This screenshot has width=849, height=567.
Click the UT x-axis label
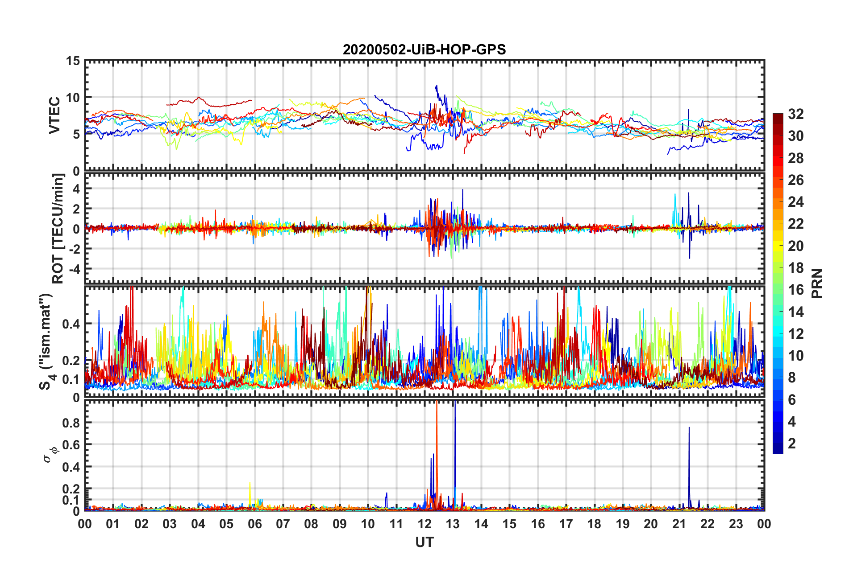click(424, 542)
